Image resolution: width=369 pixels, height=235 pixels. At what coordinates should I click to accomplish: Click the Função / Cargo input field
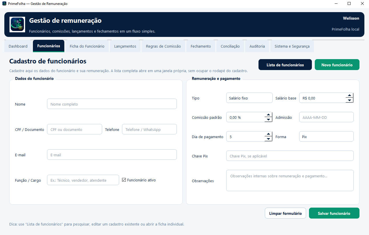(x=83, y=180)
